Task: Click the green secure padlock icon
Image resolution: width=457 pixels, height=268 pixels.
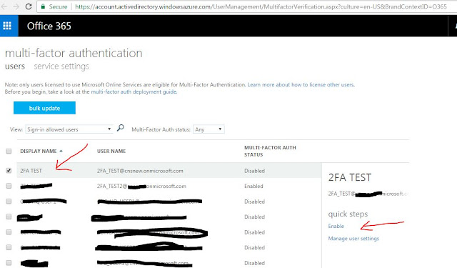Action: 43,6
